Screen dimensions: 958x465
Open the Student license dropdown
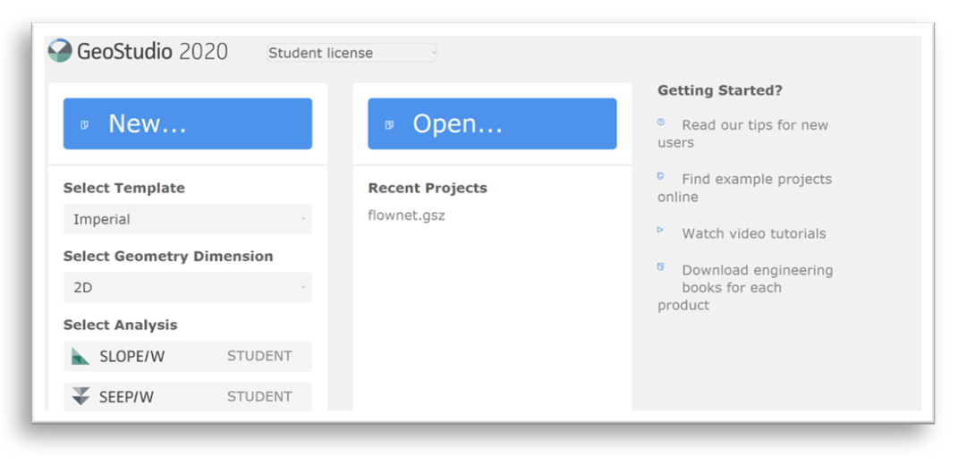click(x=352, y=53)
